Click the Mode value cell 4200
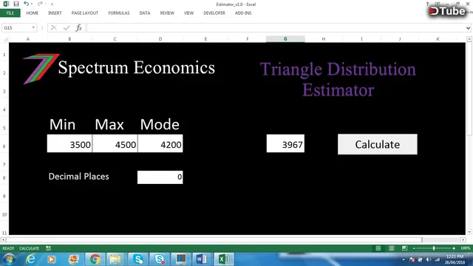Viewport: 473px width, 266px height. coord(160,143)
